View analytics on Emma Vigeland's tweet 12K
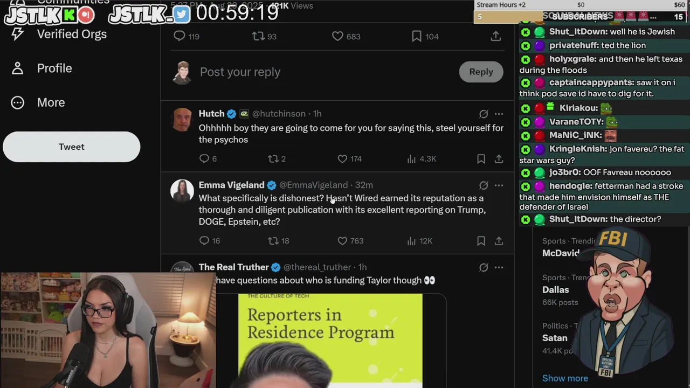Image resolution: width=690 pixels, height=388 pixels. (419, 240)
